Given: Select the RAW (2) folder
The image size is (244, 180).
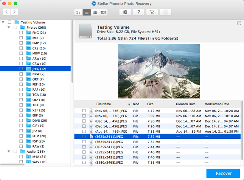Looking at the screenshot, I should pyautogui.click(x=38, y=146).
